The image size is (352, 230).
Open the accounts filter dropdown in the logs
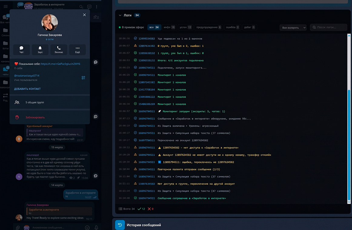[x=293, y=28]
